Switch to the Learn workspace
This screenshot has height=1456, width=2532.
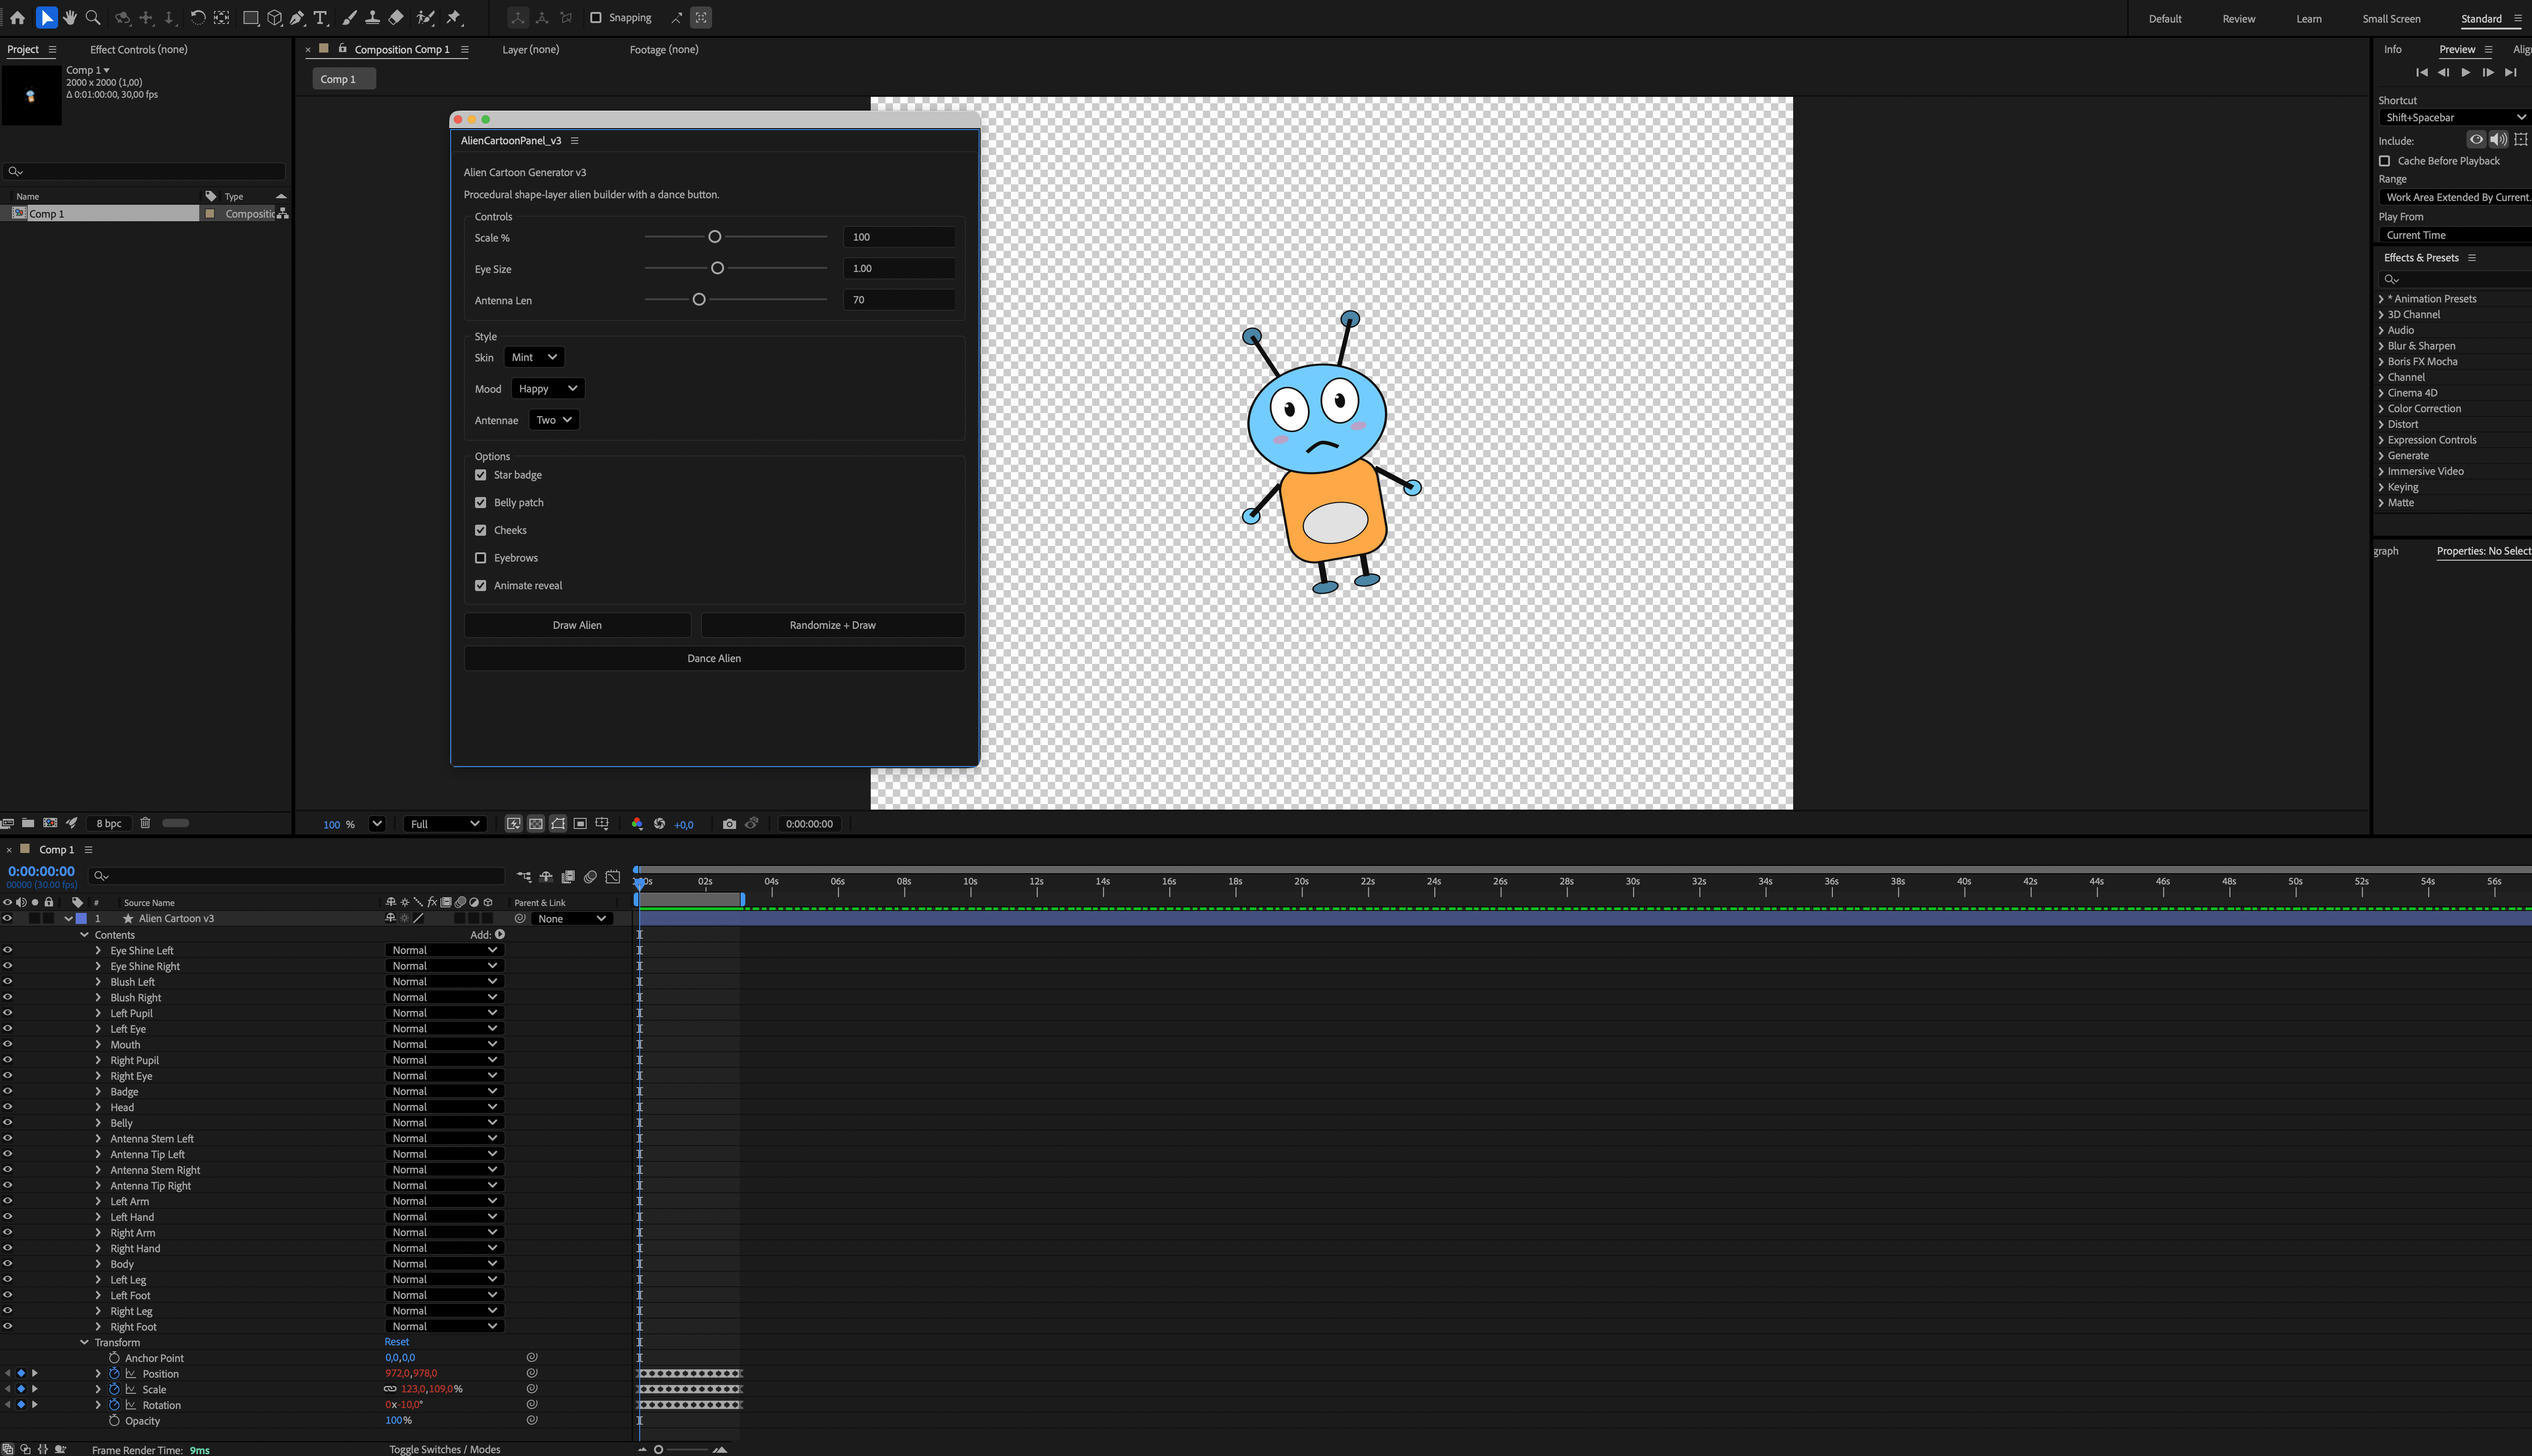pyautogui.click(x=2308, y=18)
